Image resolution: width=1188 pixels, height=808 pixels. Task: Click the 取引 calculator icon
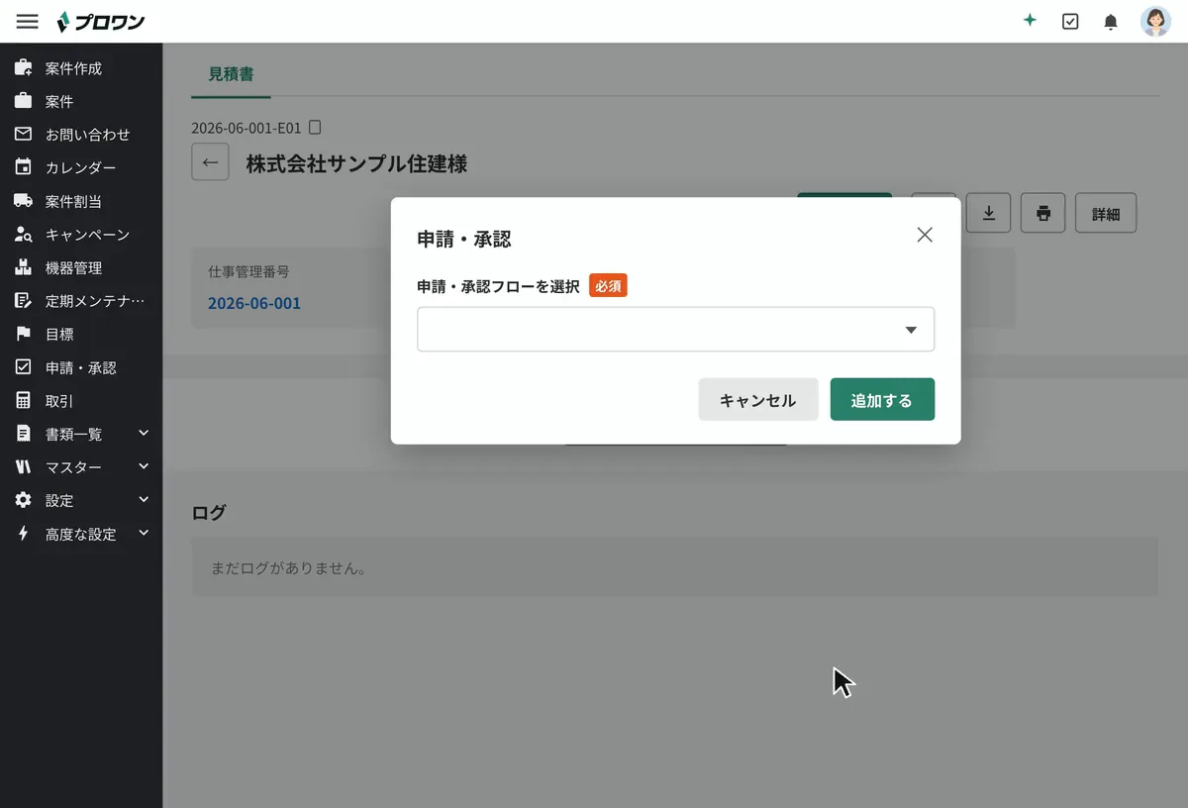click(23, 401)
